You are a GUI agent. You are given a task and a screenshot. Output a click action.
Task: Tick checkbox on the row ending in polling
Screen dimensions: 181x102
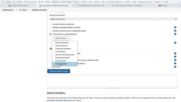click(50, 63)
